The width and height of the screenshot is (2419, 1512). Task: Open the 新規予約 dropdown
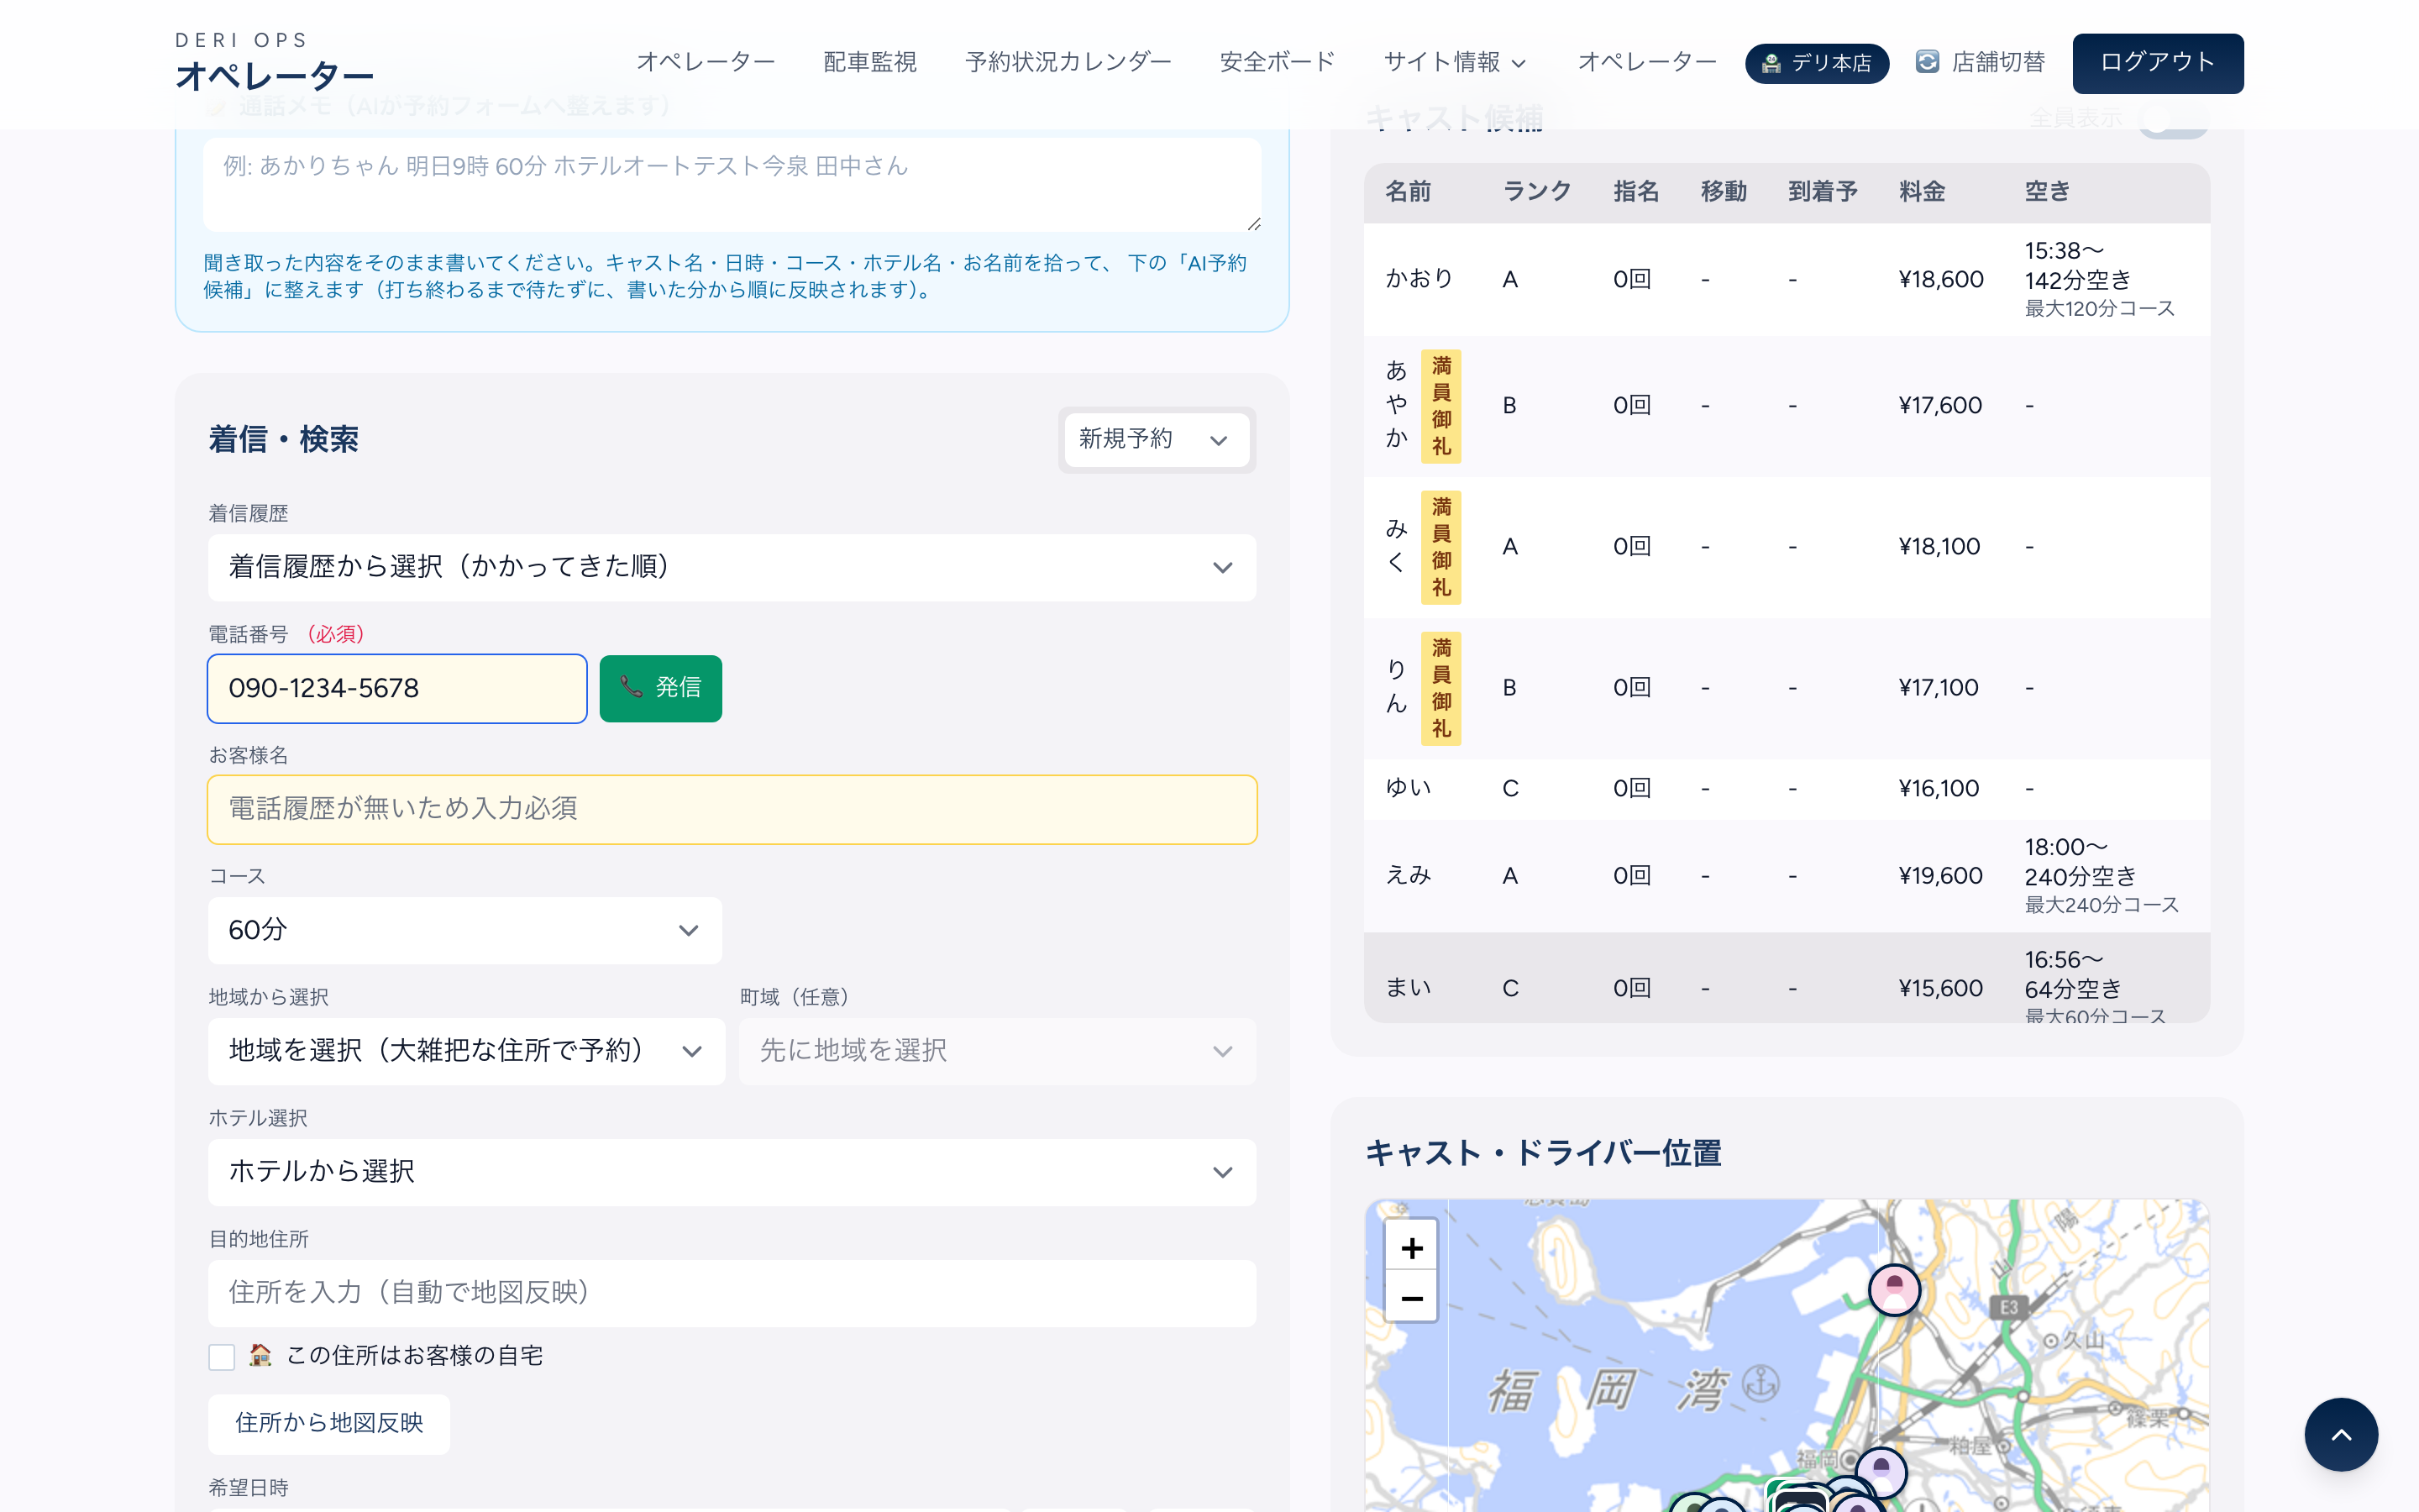[1157, 439]
